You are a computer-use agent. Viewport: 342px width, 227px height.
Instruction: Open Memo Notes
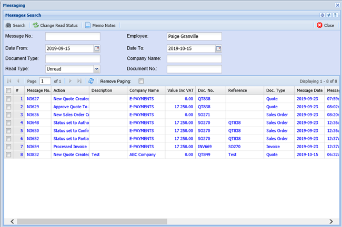point(100,25)
